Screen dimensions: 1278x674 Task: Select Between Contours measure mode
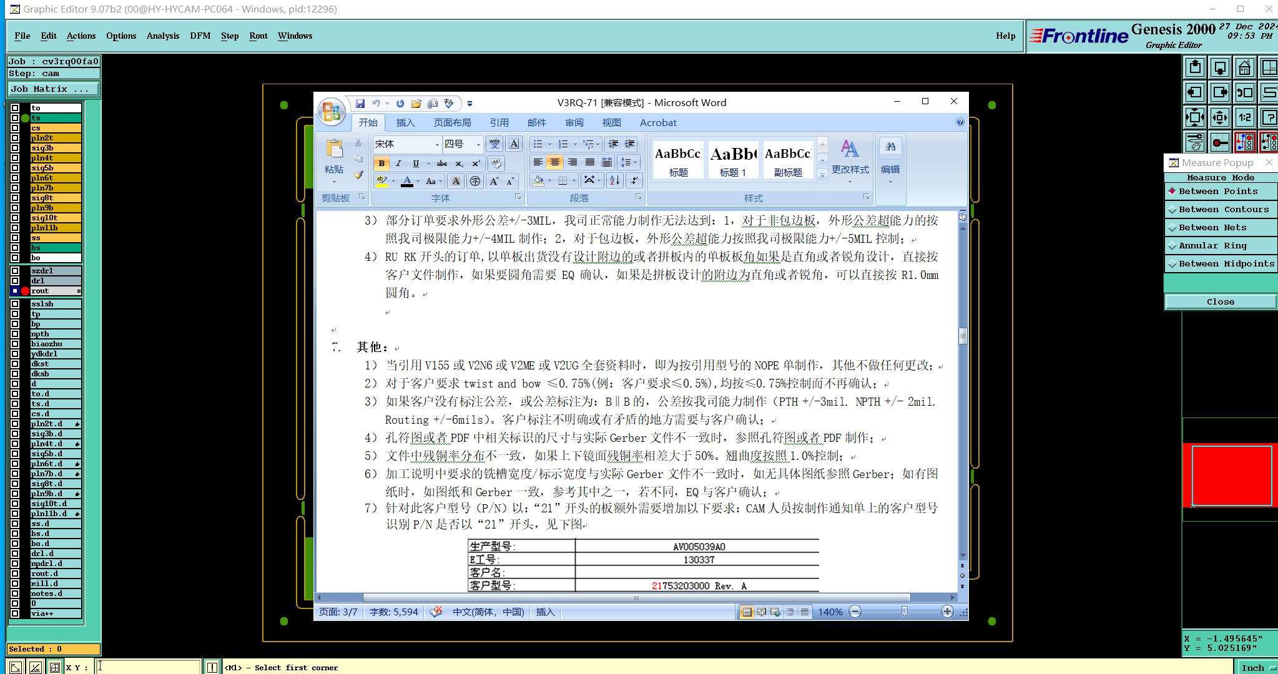pyautogui.click(x=1221, y=210)
